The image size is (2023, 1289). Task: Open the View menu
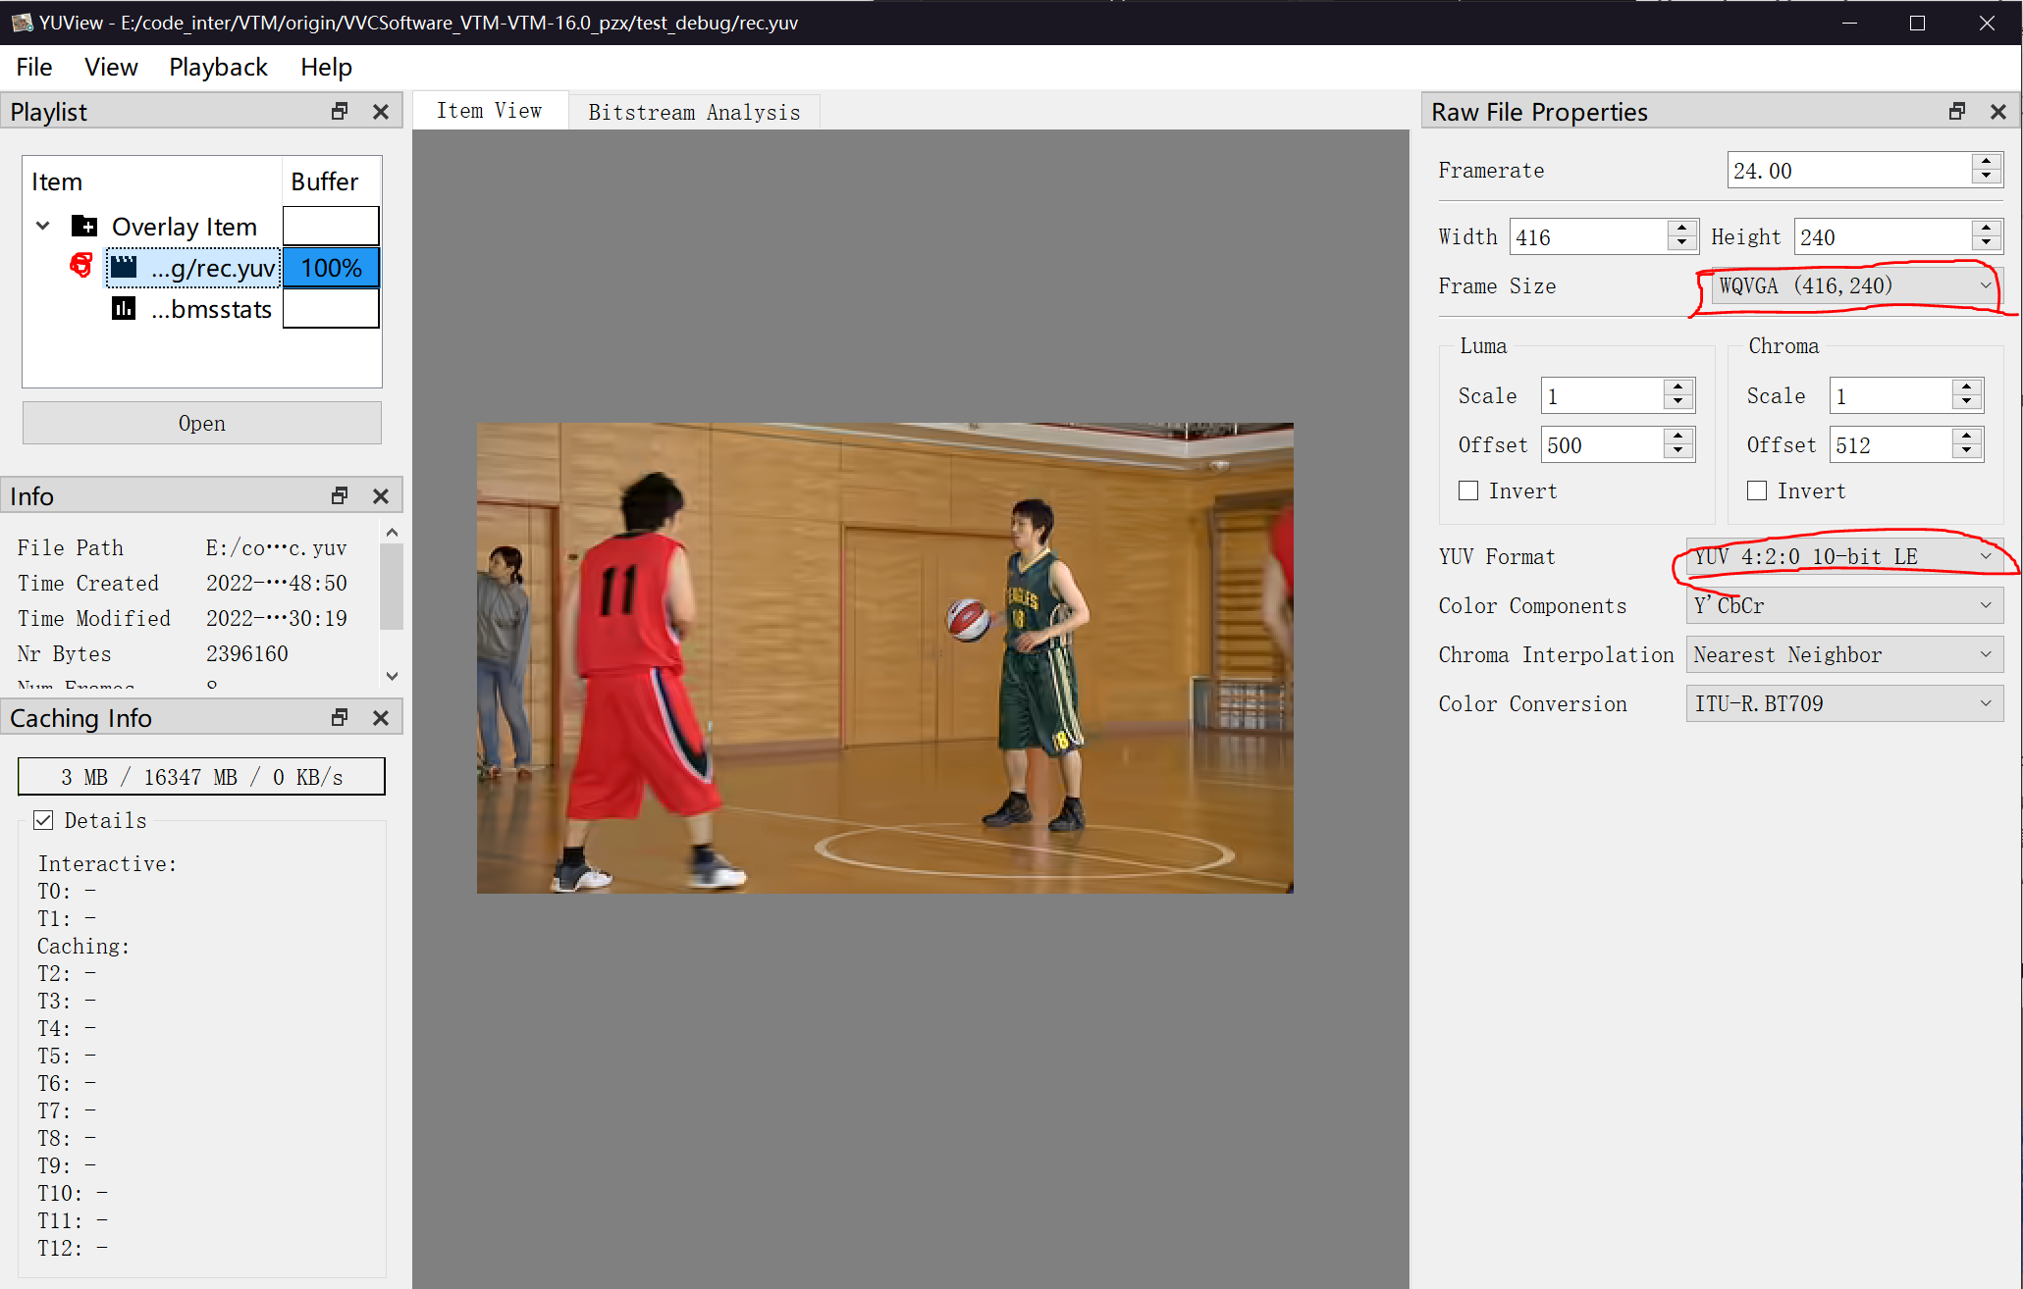[x=111, y=67]
